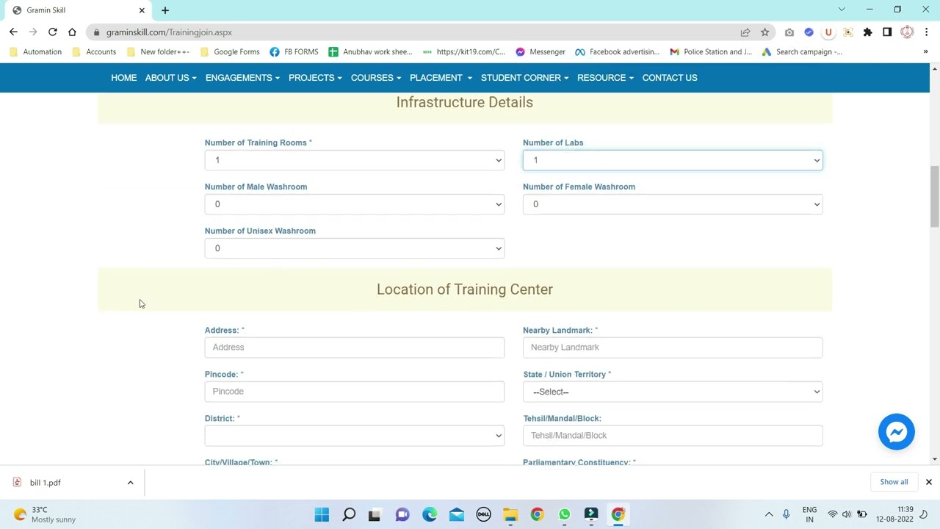Click the ENG IN language indicator
940x529 pixels.
pos(809,514)
